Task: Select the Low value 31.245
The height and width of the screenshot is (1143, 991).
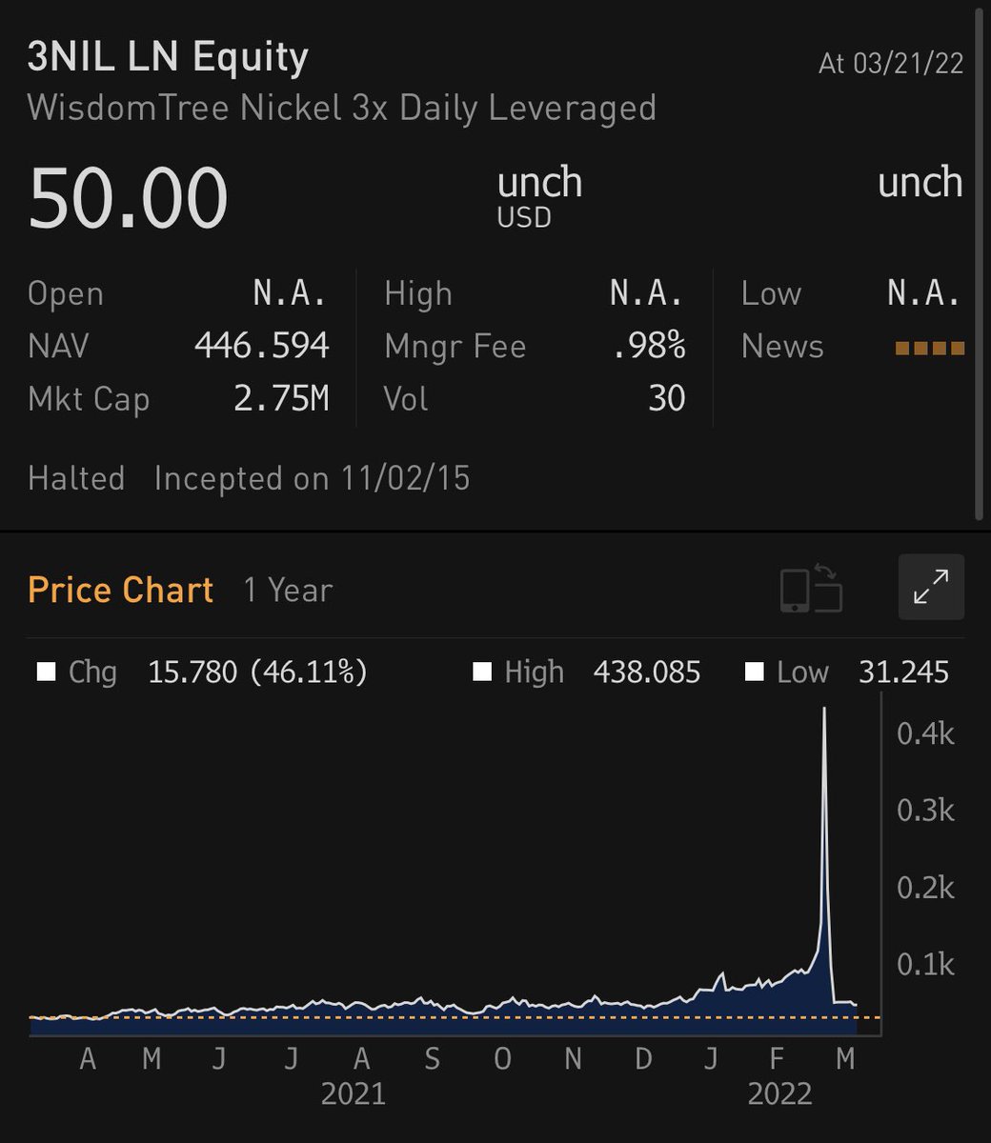Action: pyautogui.click(x=903, y=672)
